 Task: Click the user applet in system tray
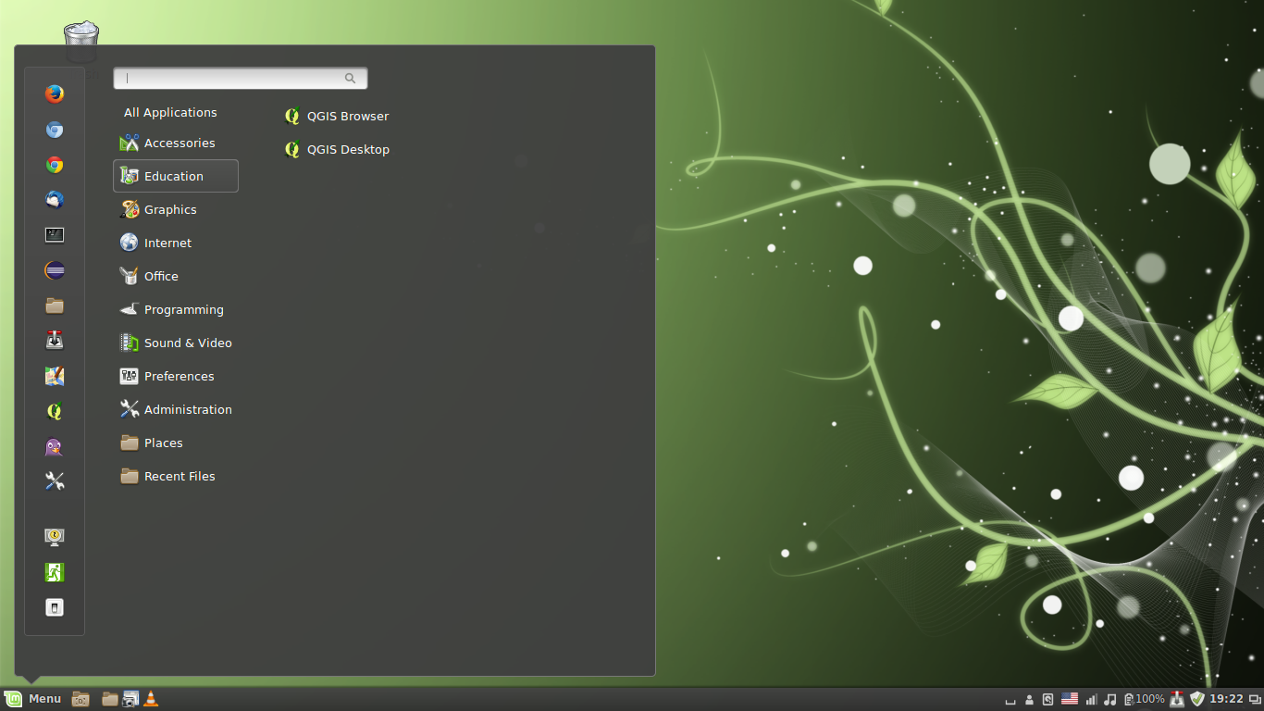[x=1029, y=699]
